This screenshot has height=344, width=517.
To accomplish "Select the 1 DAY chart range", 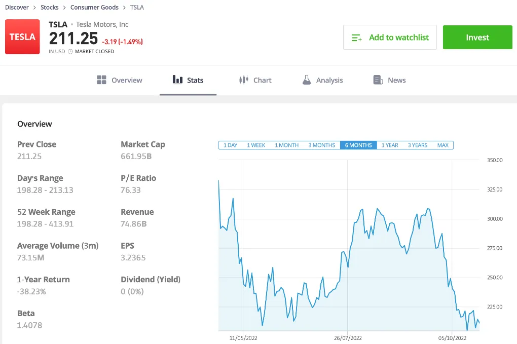I will point(230,145).
